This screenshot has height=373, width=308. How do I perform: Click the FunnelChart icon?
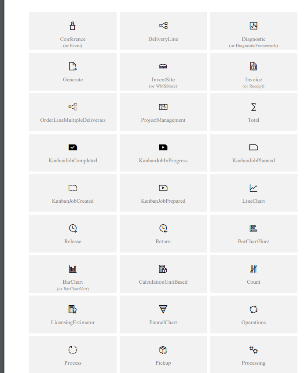tap(163, 309)
